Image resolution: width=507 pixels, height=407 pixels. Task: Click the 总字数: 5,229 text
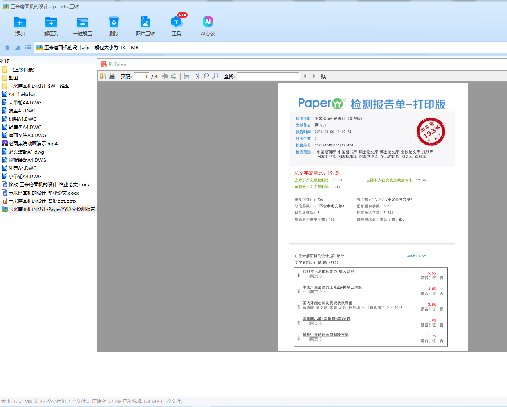[x=416, y=256]
